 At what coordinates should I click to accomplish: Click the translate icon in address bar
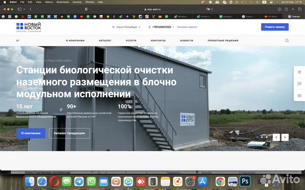click(208, 9)
